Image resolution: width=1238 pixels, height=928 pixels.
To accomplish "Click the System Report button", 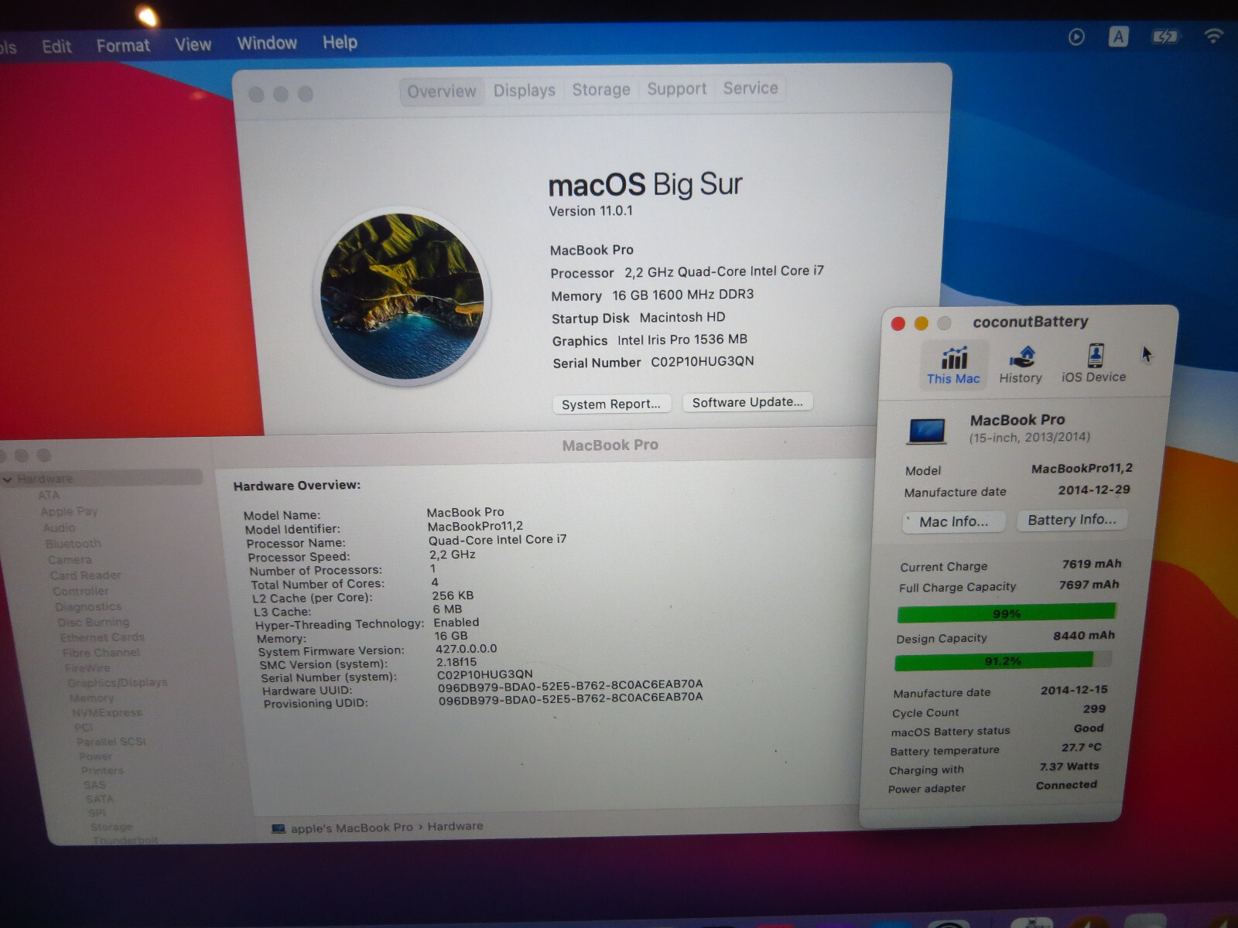I will [611, 404].
